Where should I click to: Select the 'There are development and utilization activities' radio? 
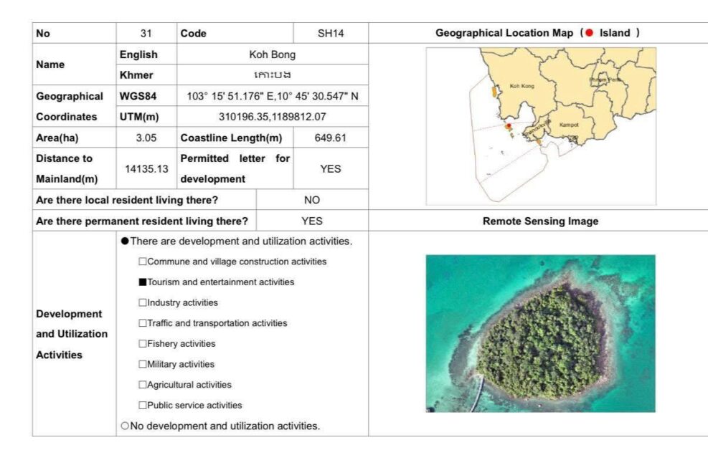[x=125, y=241]
